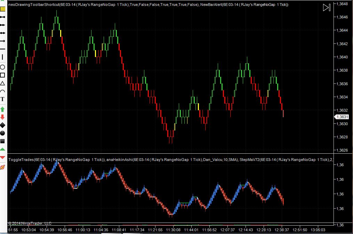Click the 11:56:52 time axis label
The height and width of the screenshot is (234, 353).
(x=209, y=230)
